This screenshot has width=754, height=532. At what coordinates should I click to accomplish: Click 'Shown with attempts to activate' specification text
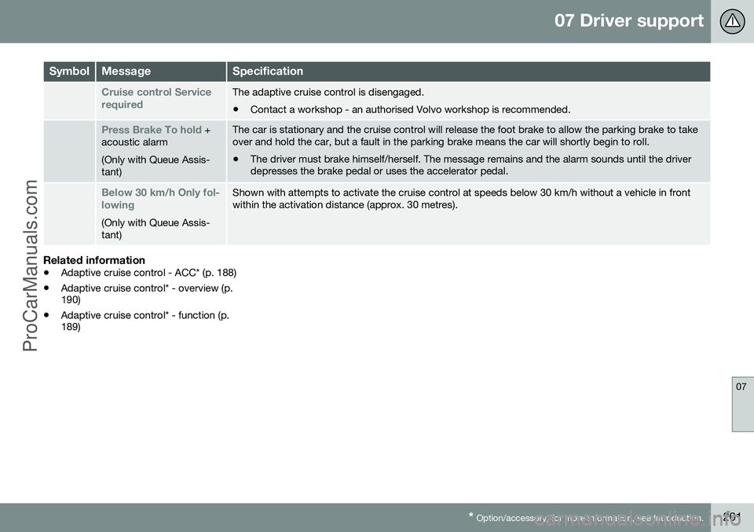pos(461,199)
